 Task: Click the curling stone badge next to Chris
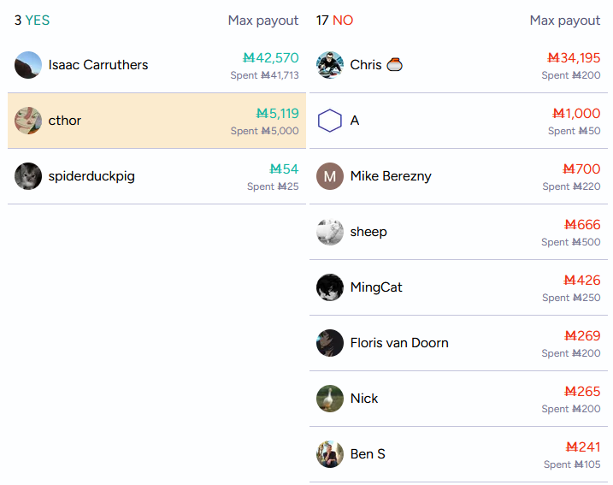coord(394,64)
